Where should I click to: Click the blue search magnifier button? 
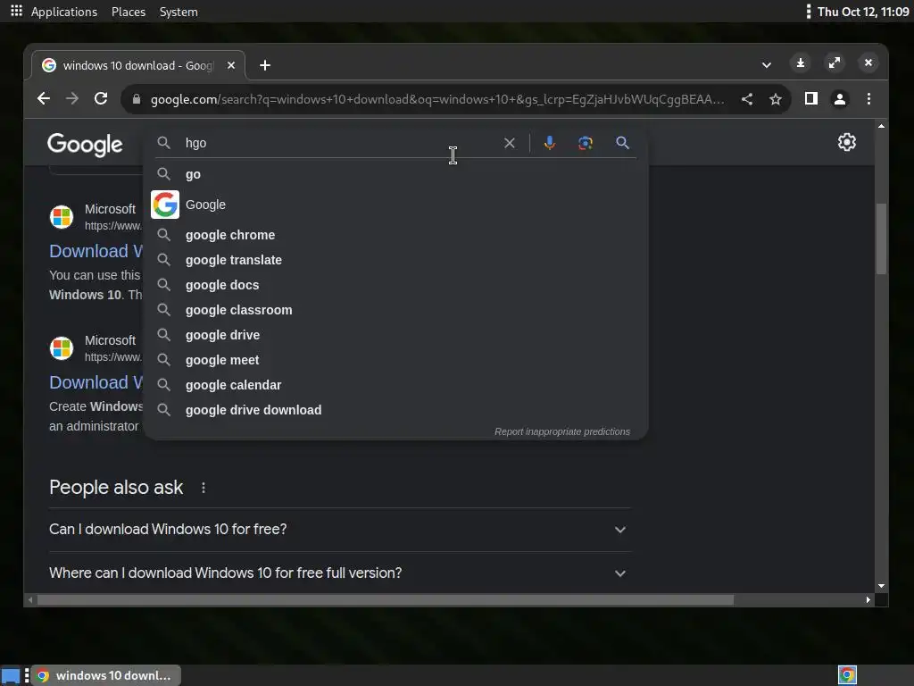point(622,142)
